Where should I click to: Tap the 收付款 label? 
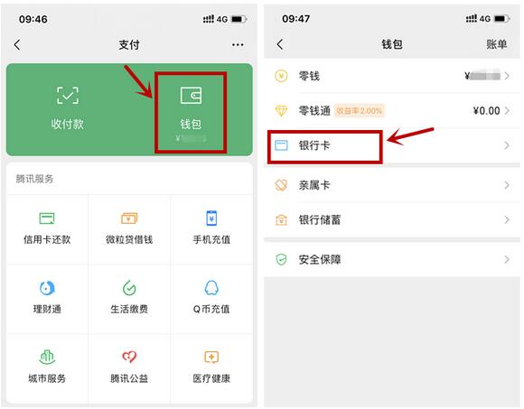(x=68, y=124)
